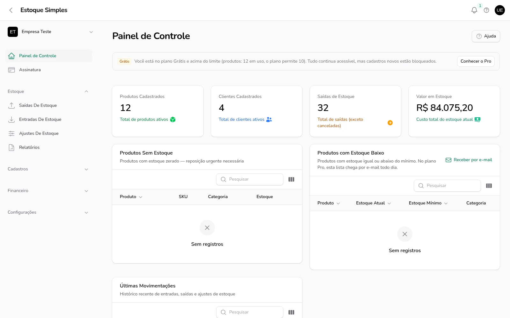Sort Produtos Sem Estoque by Produto column
Screen dimensions: 510x318
[x=131, y=197]
